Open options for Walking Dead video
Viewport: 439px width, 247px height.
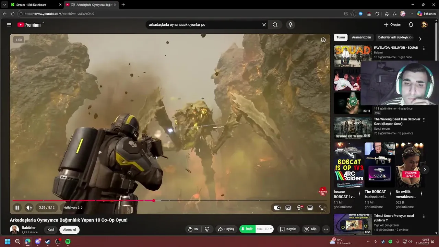click(x=424, y=120)
